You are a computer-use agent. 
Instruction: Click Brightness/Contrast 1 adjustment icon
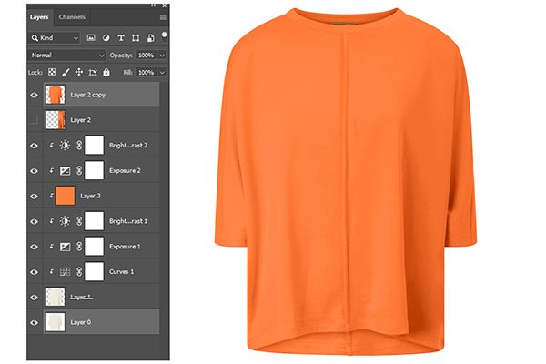coord(65,221)
